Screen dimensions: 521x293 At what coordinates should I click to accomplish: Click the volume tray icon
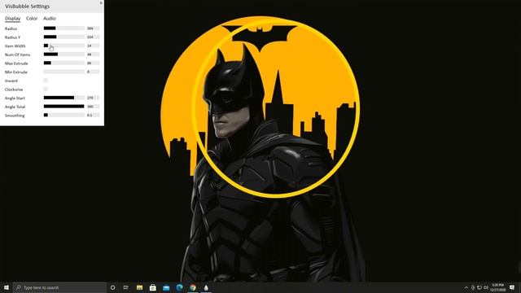pyautogui.click(x=486, y=287)
